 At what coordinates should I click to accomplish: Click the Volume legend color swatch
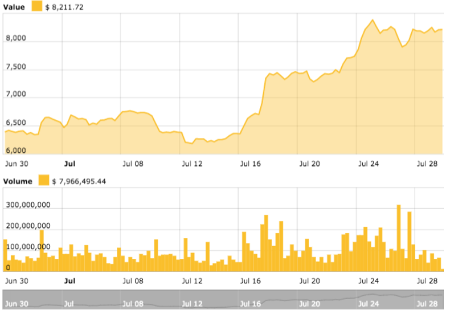tap(44, 180)
